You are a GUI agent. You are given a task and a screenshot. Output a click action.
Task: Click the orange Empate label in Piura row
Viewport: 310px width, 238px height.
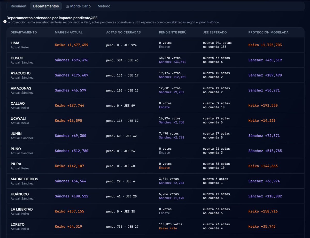point(164,168)
